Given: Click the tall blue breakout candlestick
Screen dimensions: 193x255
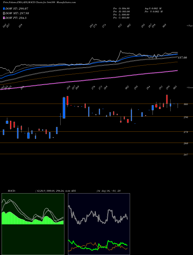Looking at the screenshot, I should coord(64,108).
